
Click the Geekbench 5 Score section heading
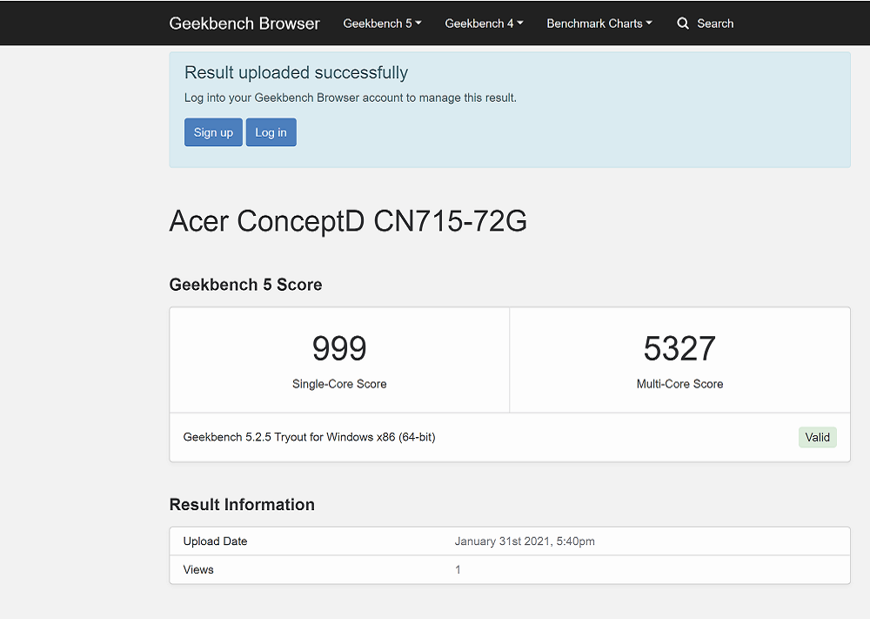245,284
